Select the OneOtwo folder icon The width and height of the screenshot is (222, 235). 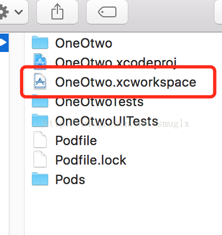click(40, 43)
